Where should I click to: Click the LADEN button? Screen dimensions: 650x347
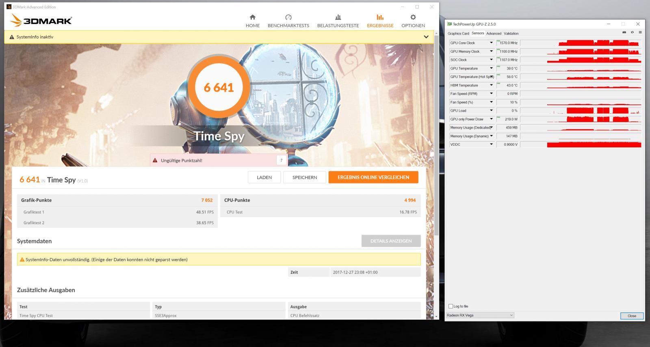tap(264, 177)
